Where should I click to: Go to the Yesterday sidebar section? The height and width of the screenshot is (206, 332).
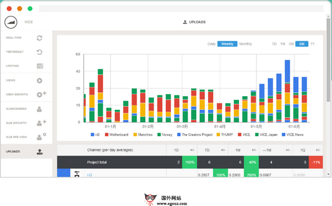(x=26, y=52)
